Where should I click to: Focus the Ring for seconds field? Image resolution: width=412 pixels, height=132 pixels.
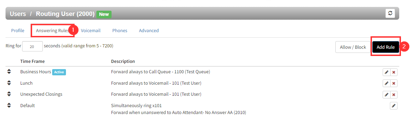[32, 46]
